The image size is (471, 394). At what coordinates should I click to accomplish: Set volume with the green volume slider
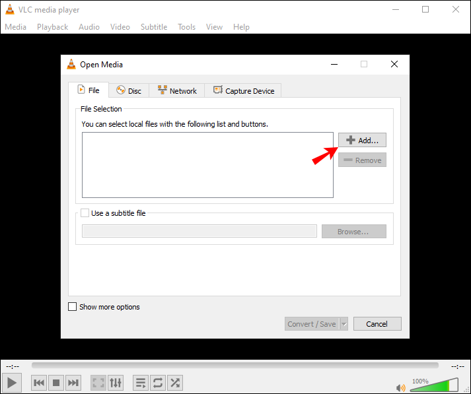[434, 385]
